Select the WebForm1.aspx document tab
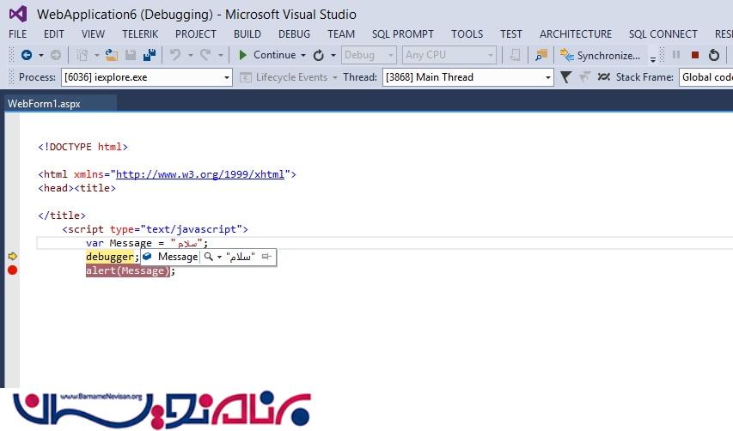733x431 pixels. [44, 103]
